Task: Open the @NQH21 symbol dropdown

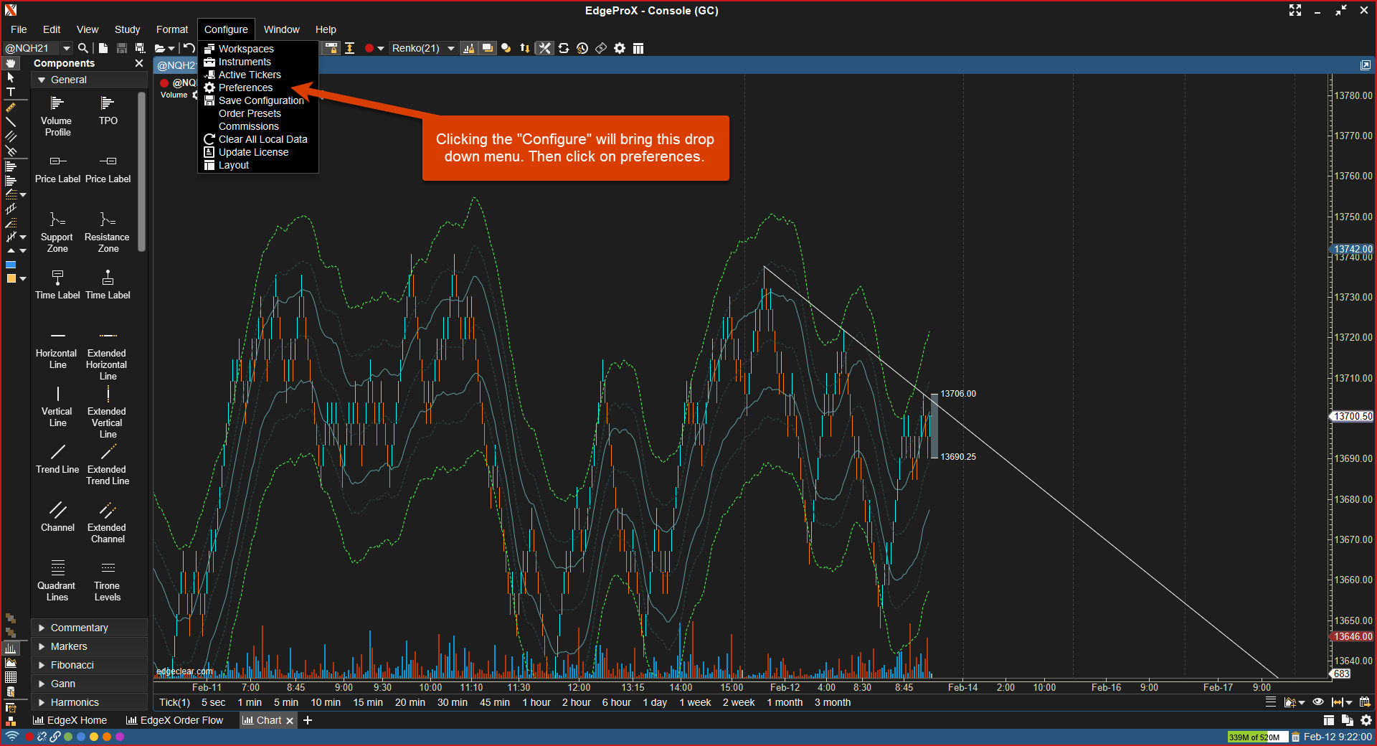Action: coord(67,48)
